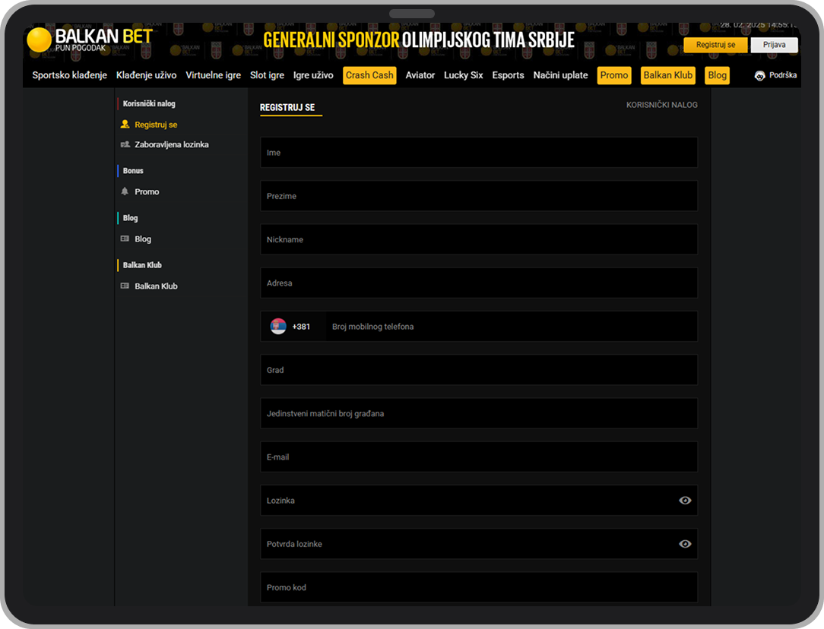This screenshot has height=629, width=824.
Task: Select Registruj se in sidebar
Action: (156, 125)
